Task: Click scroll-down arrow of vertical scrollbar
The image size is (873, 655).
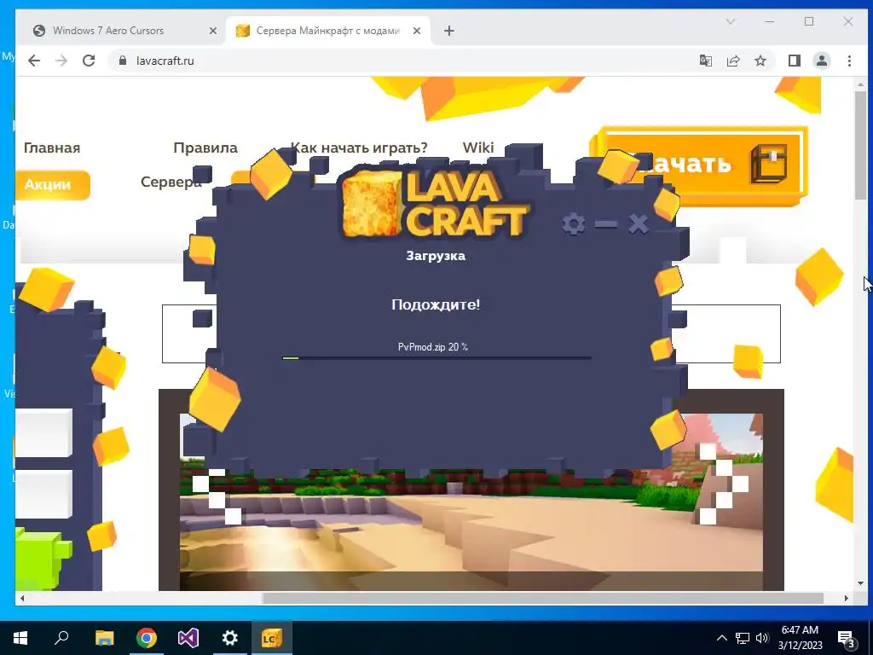Action: pyautogui.click(x=861, y=583)
